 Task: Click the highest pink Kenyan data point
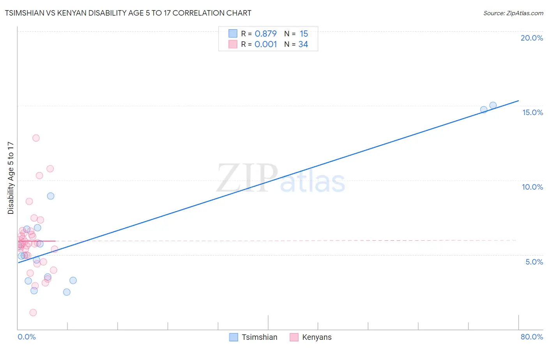point(36,138)
